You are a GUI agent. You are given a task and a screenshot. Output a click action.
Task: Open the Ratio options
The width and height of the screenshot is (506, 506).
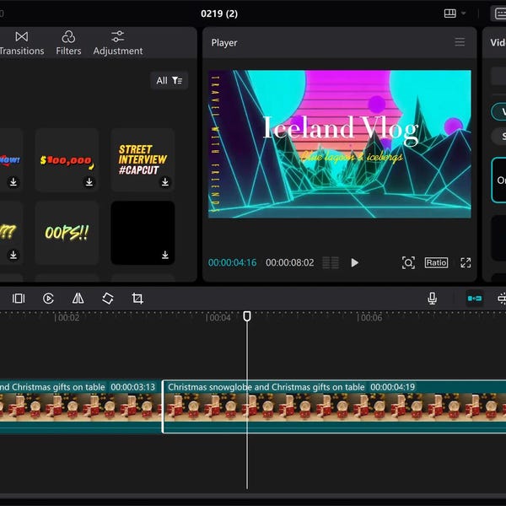click(x=436, y=262)
